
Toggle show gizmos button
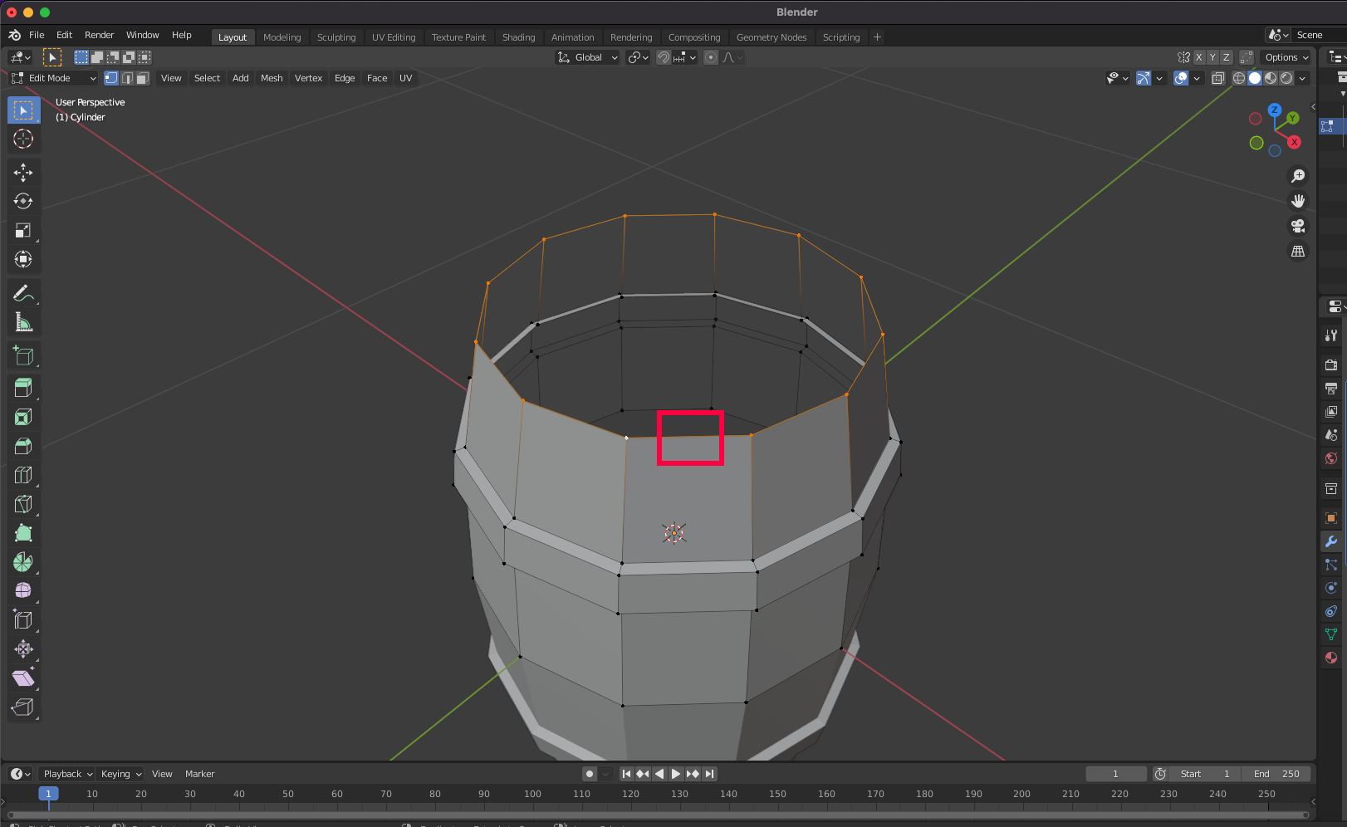click(1144, 78)
